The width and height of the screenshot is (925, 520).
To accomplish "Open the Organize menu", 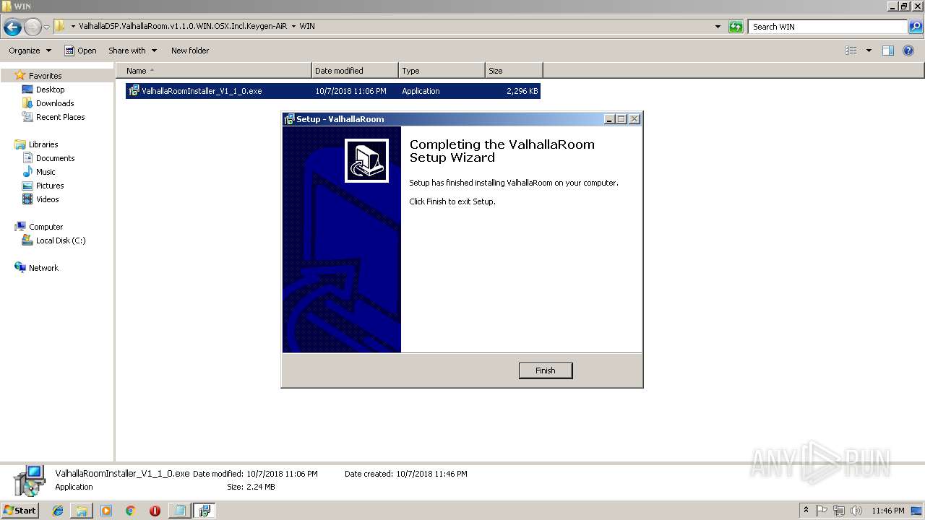I will [x=30, y=51].
